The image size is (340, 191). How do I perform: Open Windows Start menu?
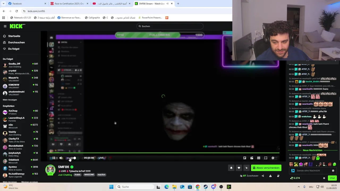point(111,187)
